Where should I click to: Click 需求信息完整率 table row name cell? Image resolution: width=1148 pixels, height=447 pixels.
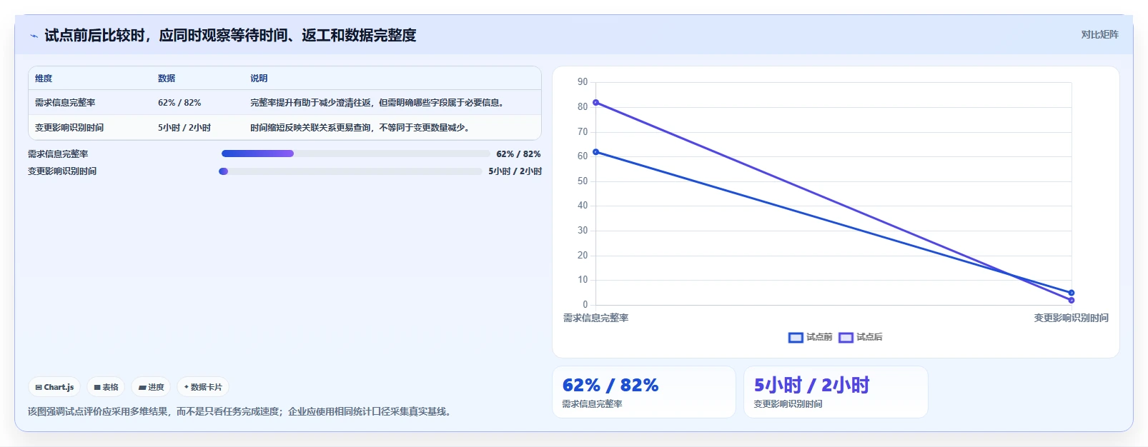(x=65, y=103)
